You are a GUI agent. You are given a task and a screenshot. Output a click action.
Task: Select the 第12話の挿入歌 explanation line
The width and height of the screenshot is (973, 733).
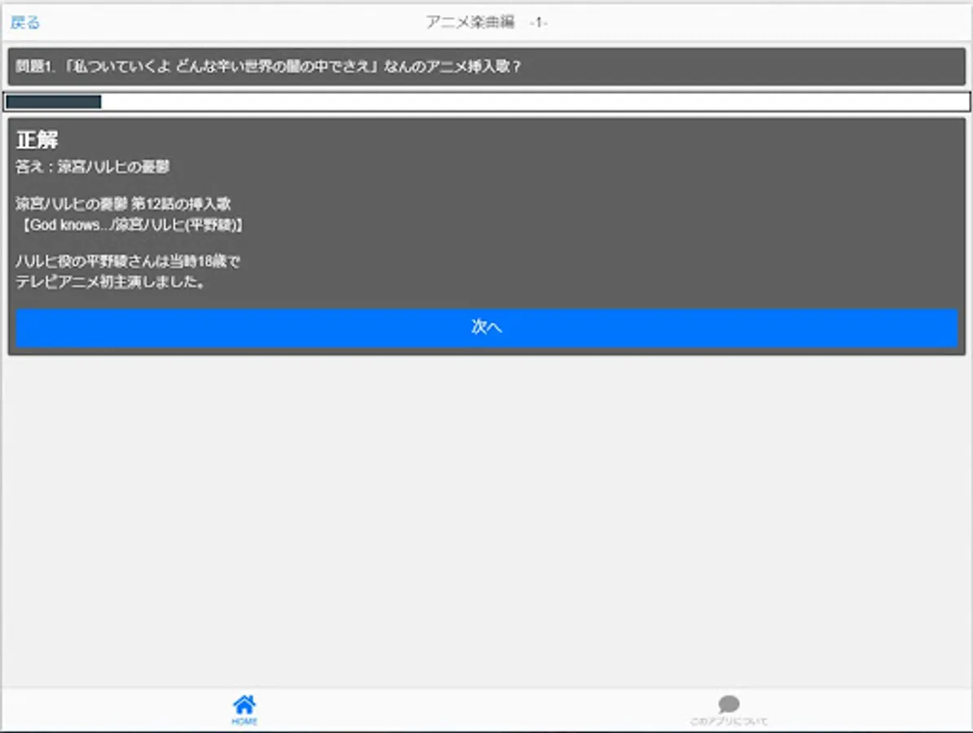coord(123,204)
